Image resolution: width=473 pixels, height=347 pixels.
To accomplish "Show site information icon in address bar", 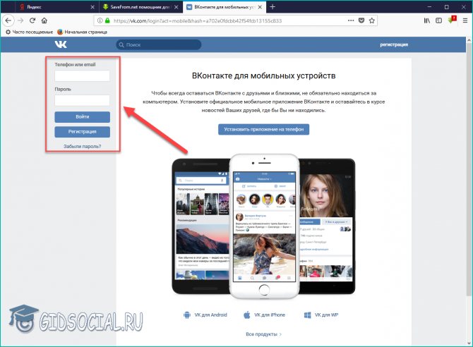I will tap(100, 20).
